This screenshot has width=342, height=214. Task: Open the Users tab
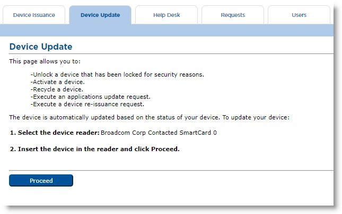(299, 15)
